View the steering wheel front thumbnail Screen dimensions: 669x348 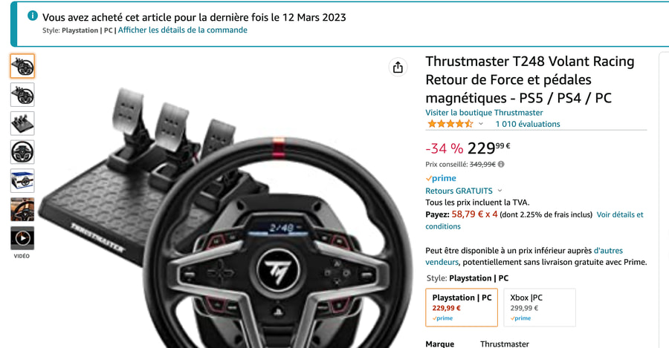click(22, 152)
